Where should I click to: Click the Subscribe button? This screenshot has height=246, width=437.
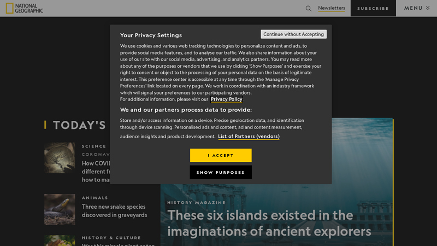pos(373,8)
